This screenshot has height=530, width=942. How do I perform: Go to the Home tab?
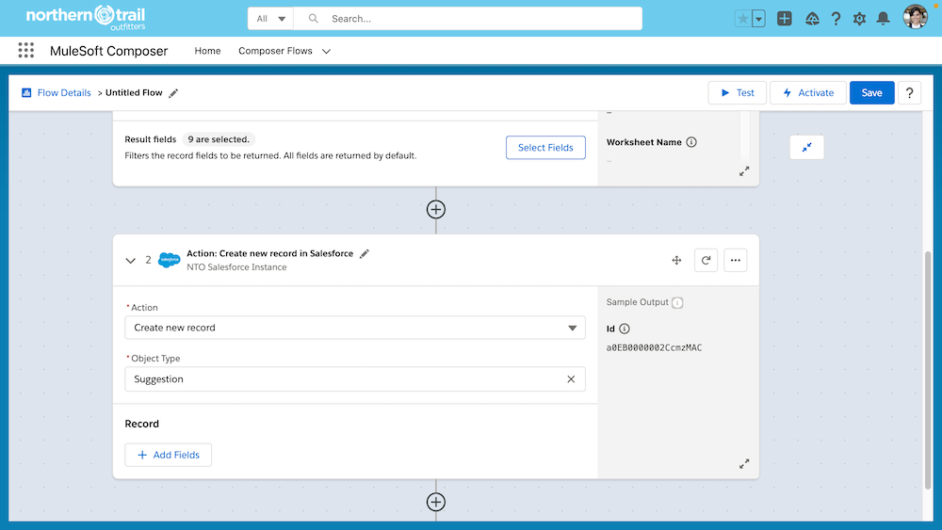tap(207, 51)
